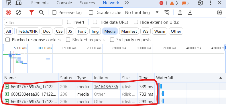Open Network panel settings gear

(219, 13)
